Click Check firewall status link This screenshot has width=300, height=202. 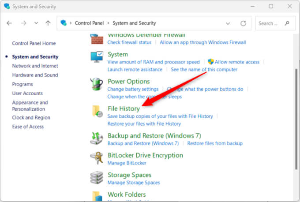tap(129, 42)
